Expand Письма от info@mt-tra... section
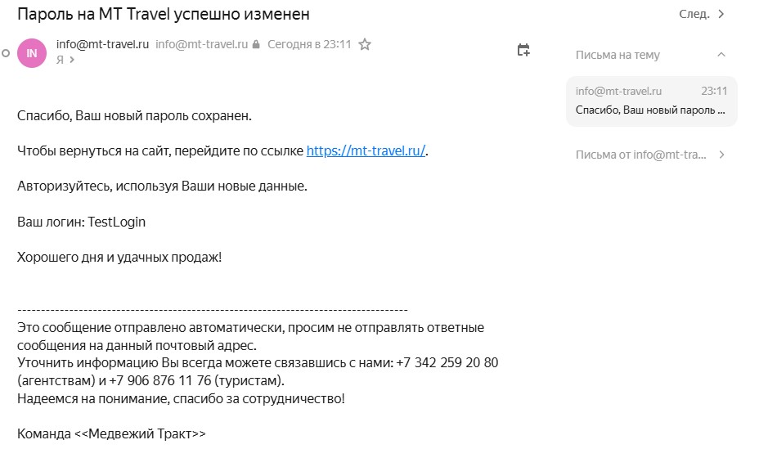 [721, 155]
